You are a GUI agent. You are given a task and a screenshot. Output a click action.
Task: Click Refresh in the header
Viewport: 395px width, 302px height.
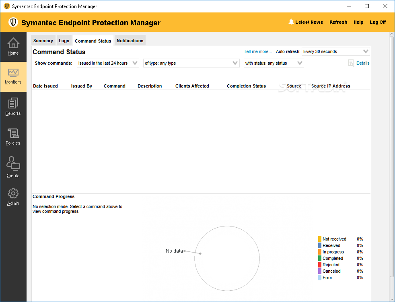click(x=338, y=22)
